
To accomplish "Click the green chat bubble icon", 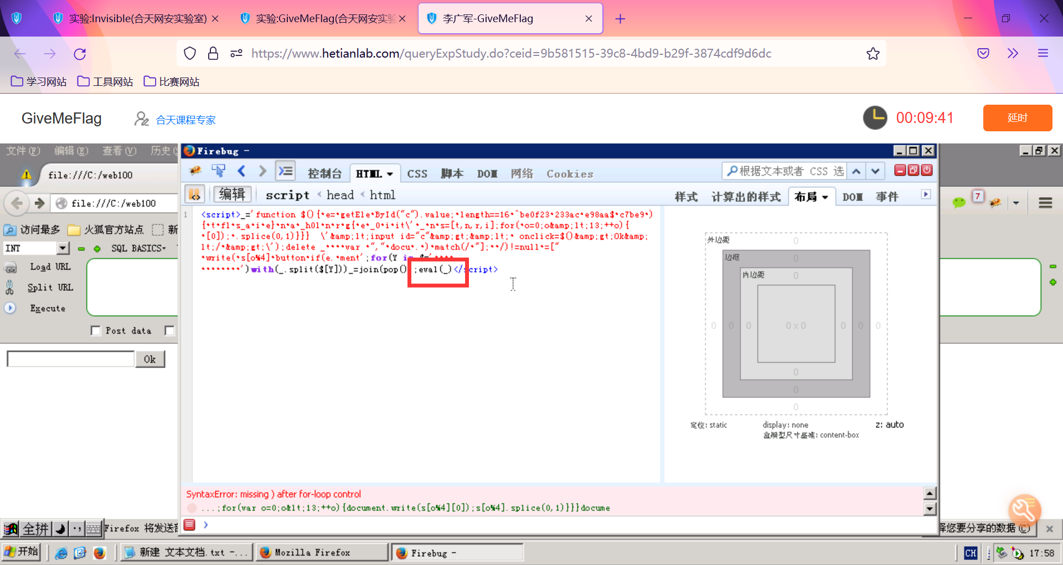I will 959,203.
